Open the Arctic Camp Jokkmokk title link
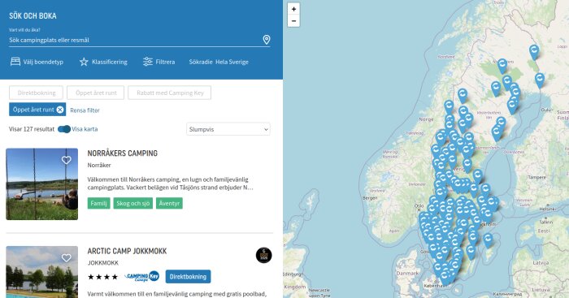 pos(127,251)
